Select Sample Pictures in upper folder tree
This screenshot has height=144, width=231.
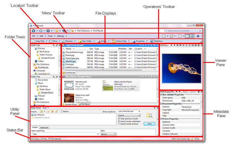click(48, 58)
